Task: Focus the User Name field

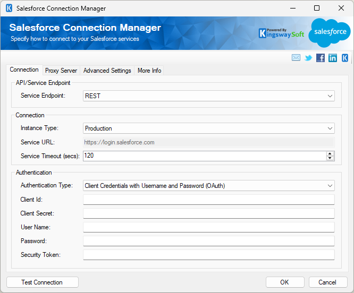Action: pos(208,227)
